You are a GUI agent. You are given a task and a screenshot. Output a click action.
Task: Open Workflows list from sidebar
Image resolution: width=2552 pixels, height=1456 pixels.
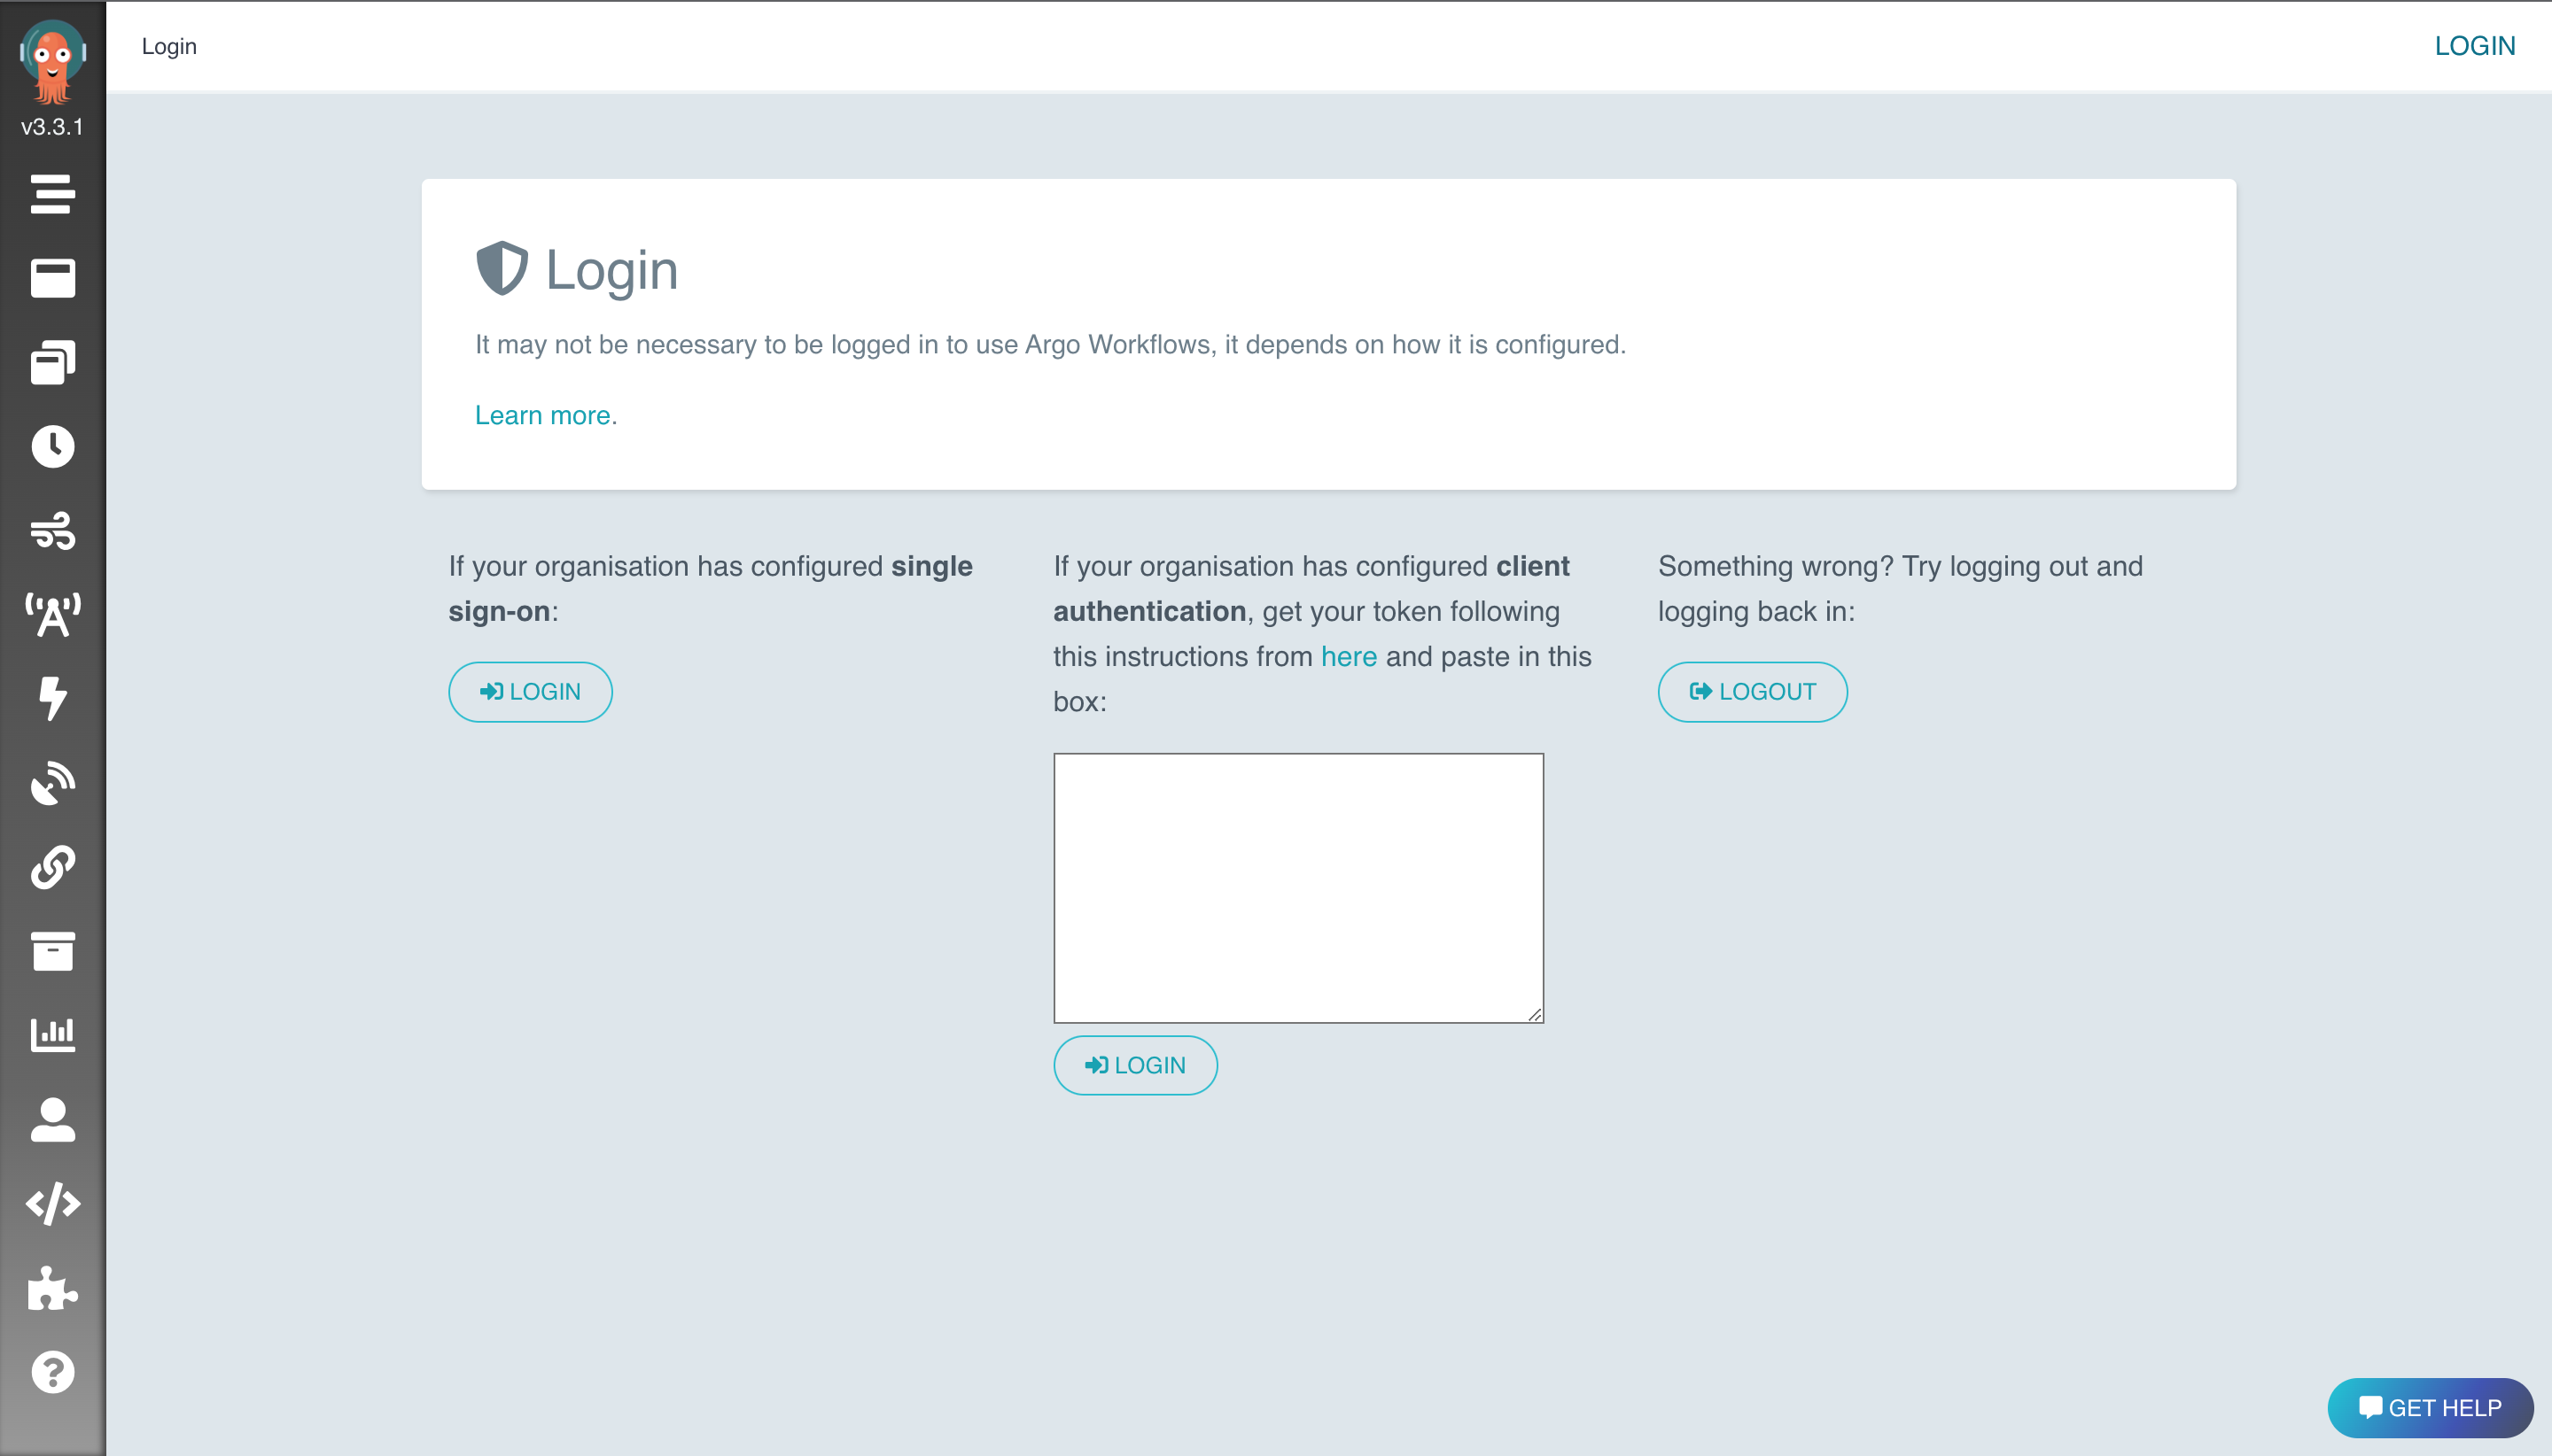(x=52, y=194)
